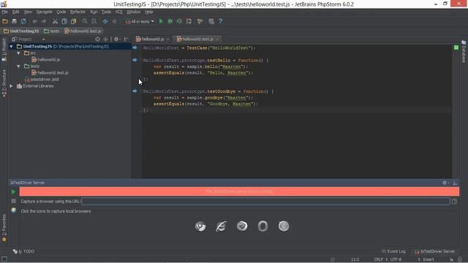Viewport: 468px width, 263px height.
Task: Collapse the UnitTestingJS root node
Action: tap(12, 47)
